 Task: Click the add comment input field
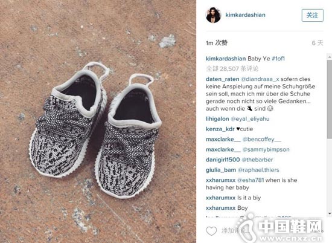click(271, 231)
